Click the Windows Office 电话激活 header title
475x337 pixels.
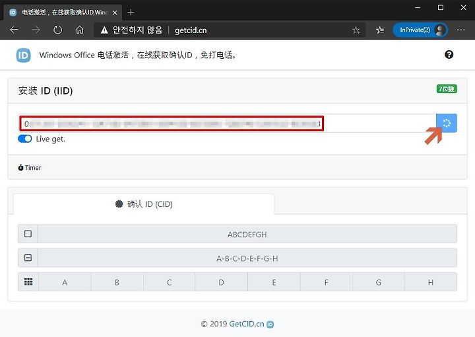(x=138, y=55)
